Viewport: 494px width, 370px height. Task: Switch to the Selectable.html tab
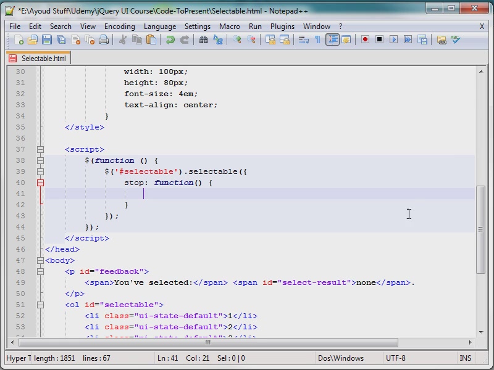tap(38, 59)
